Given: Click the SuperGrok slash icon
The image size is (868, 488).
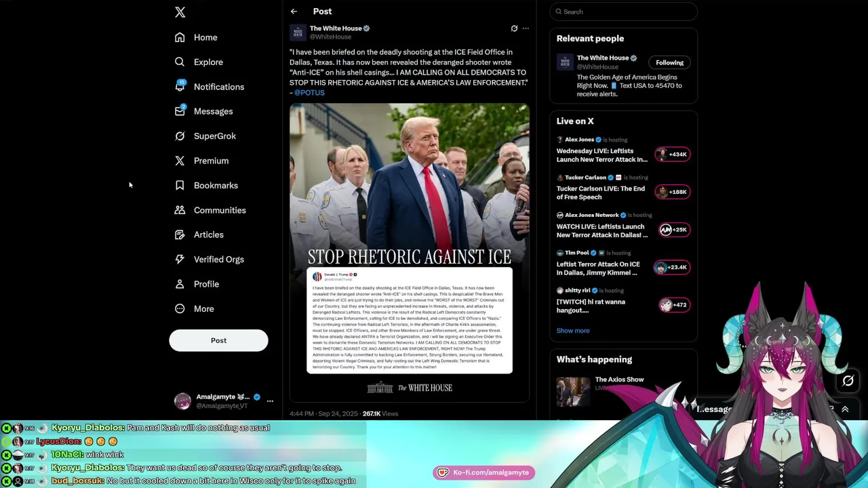Looking at the screenshot, I should tap(180, 136).
